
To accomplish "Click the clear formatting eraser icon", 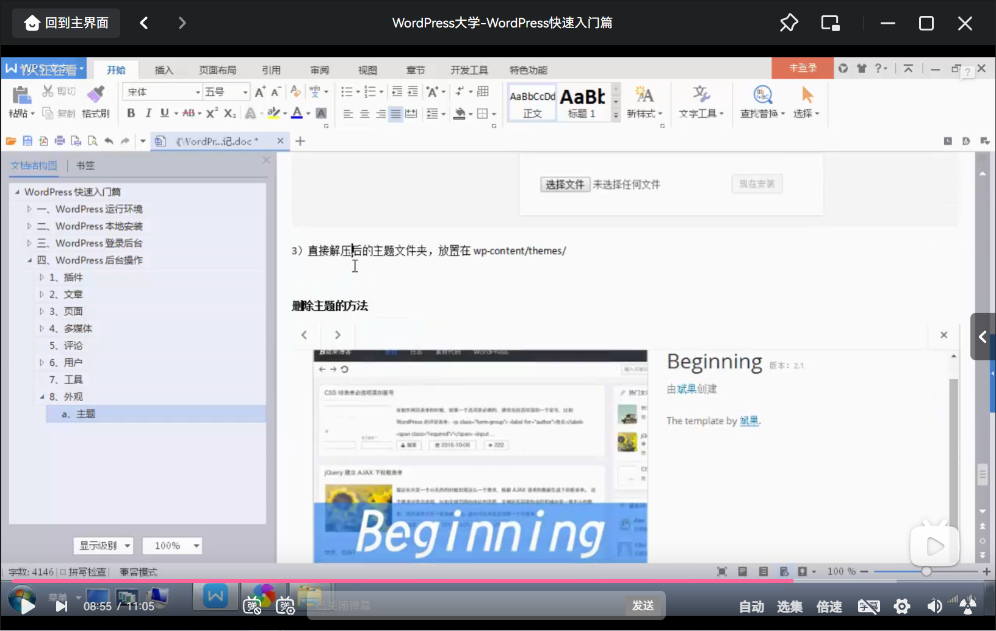I will [295, 91].
